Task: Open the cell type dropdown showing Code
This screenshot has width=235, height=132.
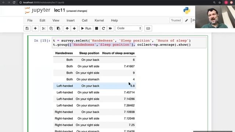Action: pos(129,28)
